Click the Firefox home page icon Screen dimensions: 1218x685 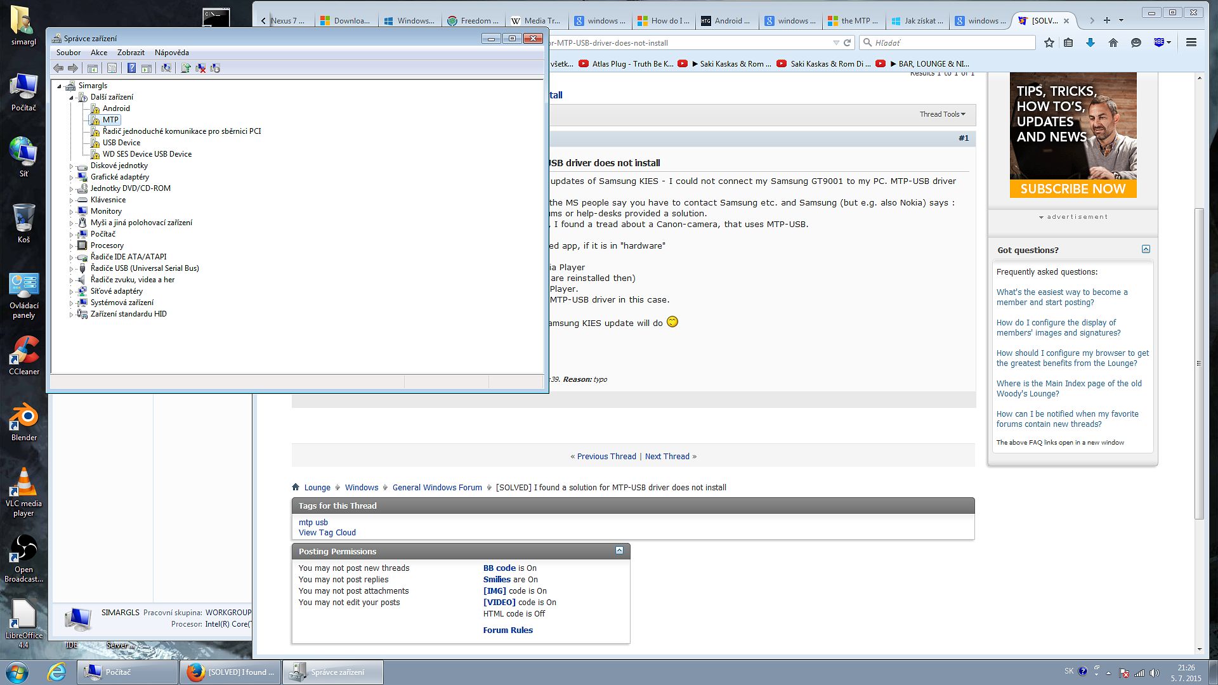1113,42
